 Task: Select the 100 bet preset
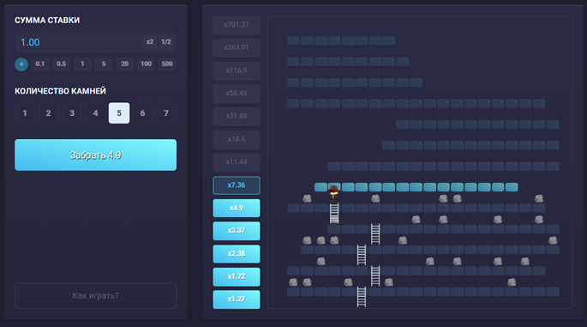146,64
